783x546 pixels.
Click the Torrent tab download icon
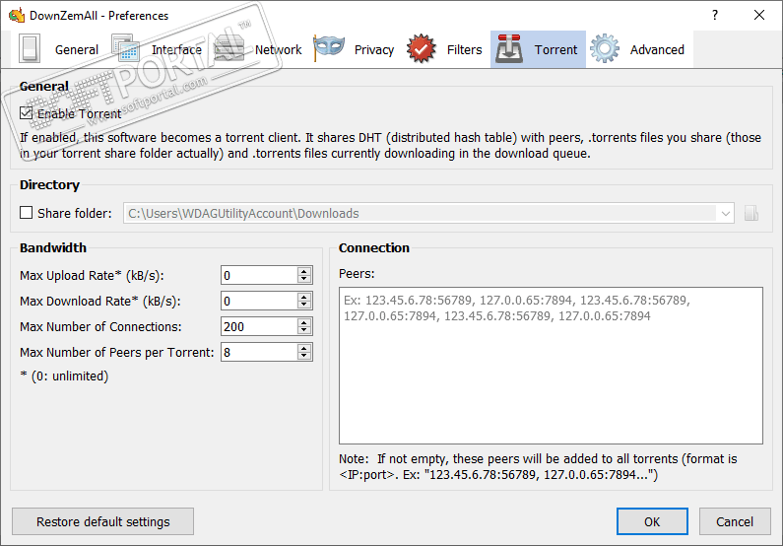coord(509,49)
